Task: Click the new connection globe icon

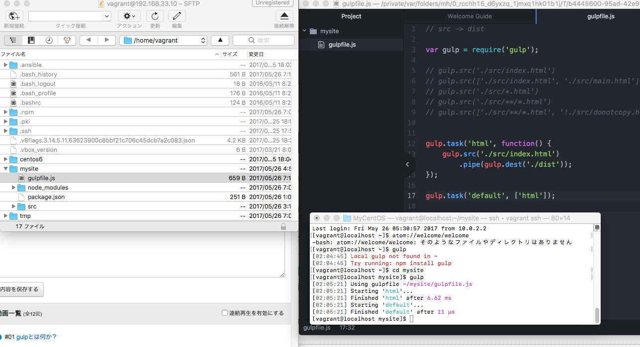Action: coord(13,16)
